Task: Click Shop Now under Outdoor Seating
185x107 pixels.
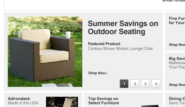Action: click(98, 73)
